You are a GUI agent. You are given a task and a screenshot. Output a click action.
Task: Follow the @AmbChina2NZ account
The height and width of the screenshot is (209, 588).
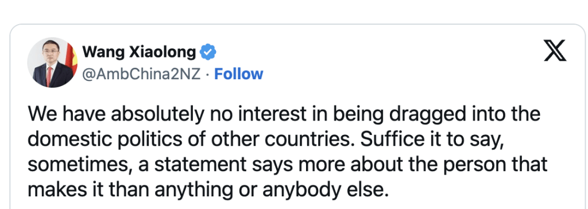point(238,74)
